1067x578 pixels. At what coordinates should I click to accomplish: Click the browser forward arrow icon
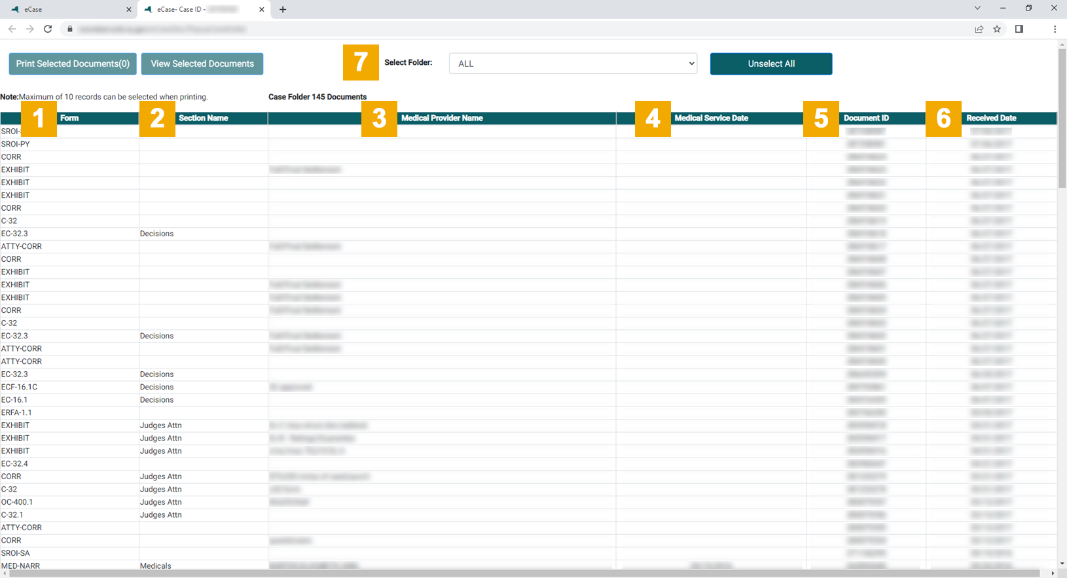point(30,29)
